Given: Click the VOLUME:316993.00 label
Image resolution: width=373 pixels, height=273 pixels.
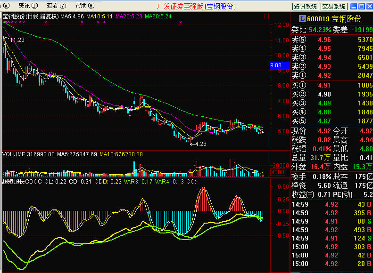Looking at the screenshot, I should click(28, 154).
